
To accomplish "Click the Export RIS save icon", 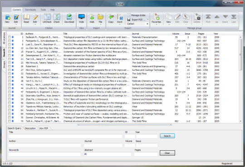I will coord(129,20).
